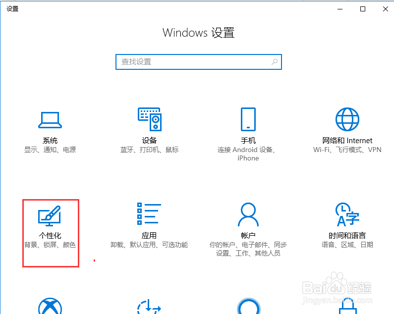The width and height of the screenshot is (394, 314).
Task: Click description 显示、通知、电源
Action: coord(50,150)
